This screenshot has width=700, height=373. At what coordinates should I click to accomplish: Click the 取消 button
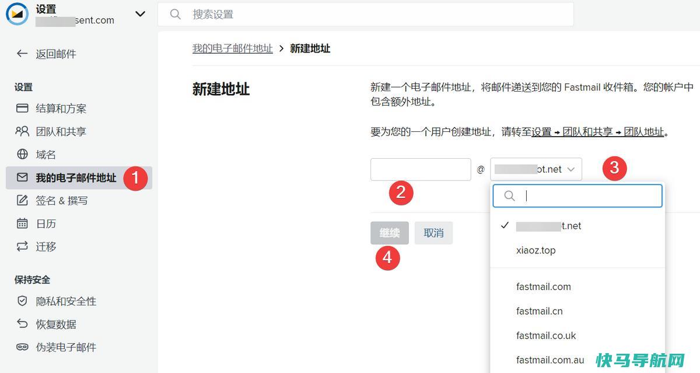click(433, 233)
